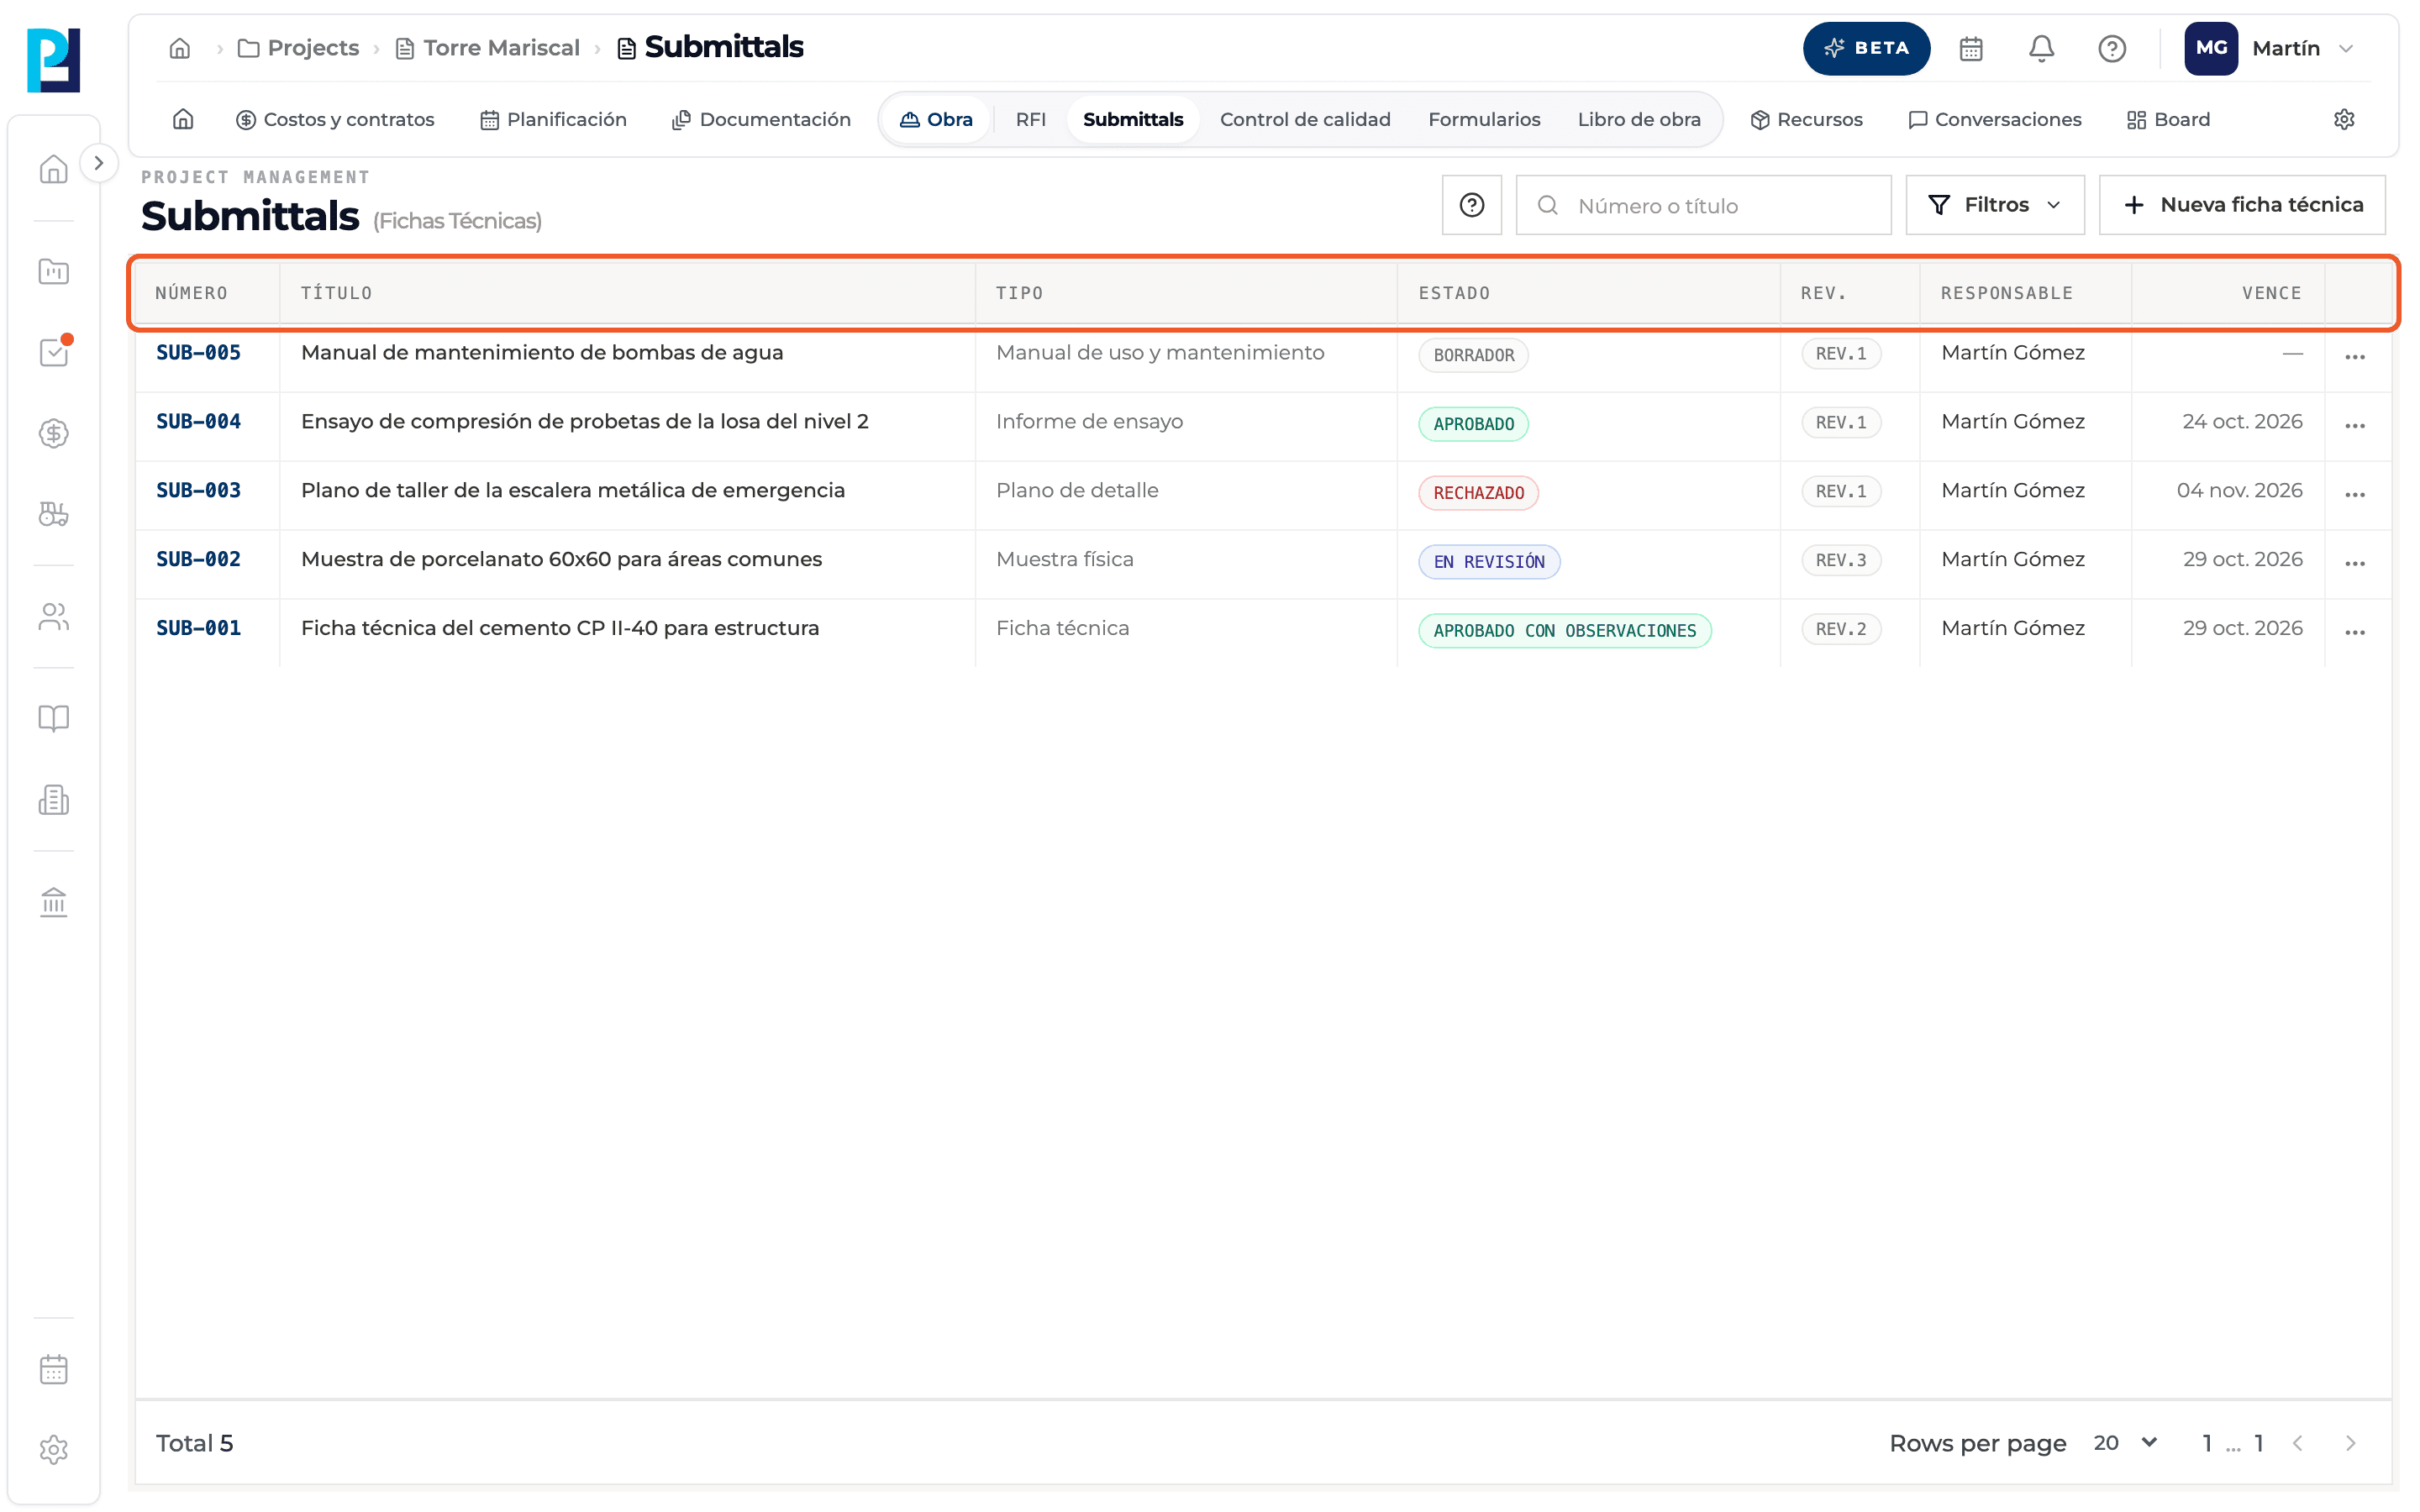Screen dimensions: 2420x1512
Task: Focus the Número o título search field
Action: click(1703, 205)
